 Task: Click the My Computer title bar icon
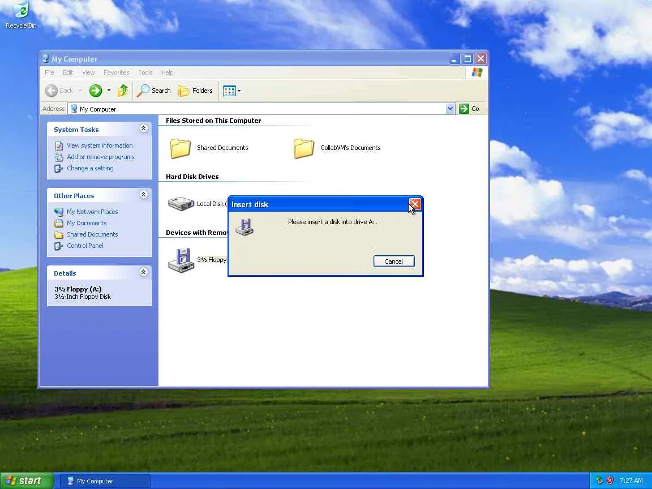click(45, 59)
